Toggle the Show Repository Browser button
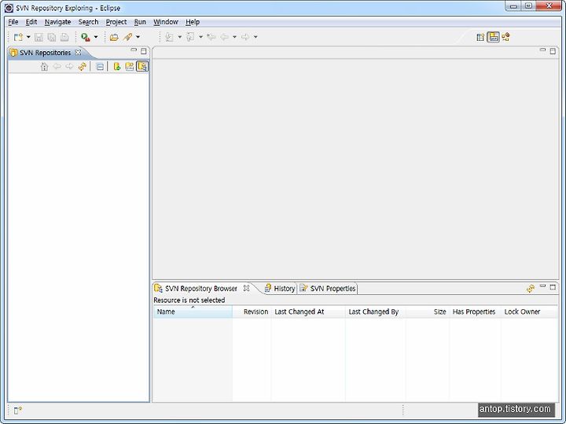Screen dimensions: 566x424 pos(142,66)
